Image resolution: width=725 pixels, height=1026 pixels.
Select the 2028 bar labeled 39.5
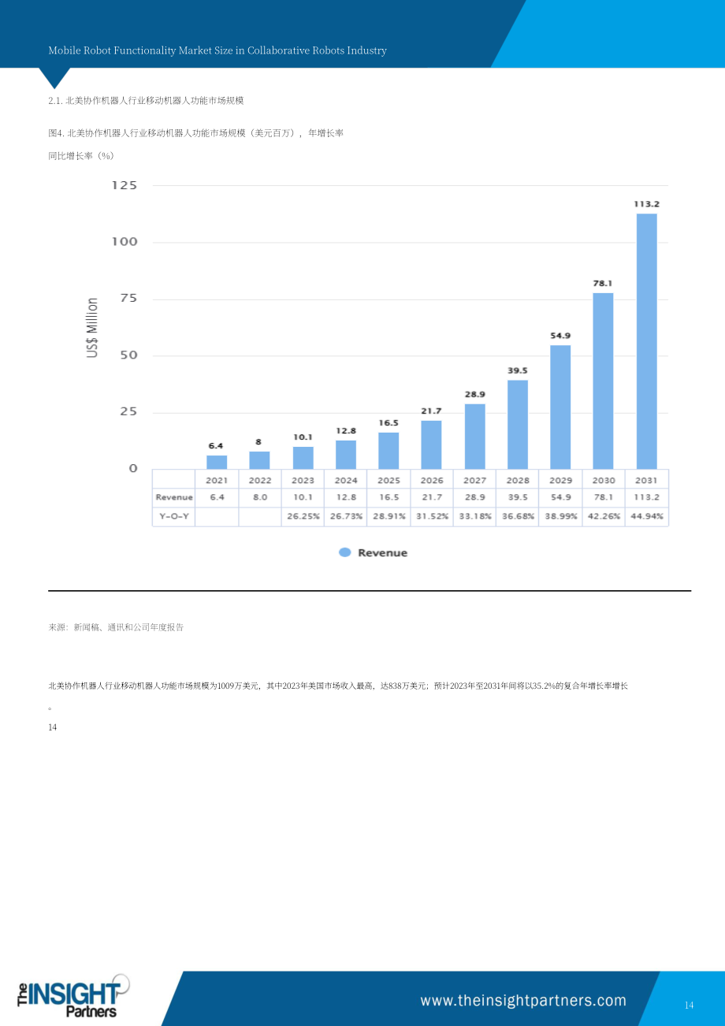tap(518, 425)
